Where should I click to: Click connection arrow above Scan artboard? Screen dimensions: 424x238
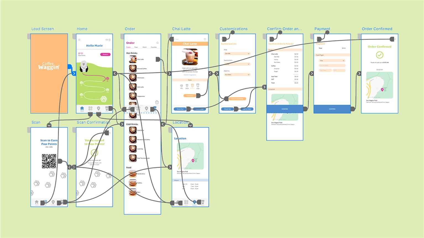pos(49,125)
